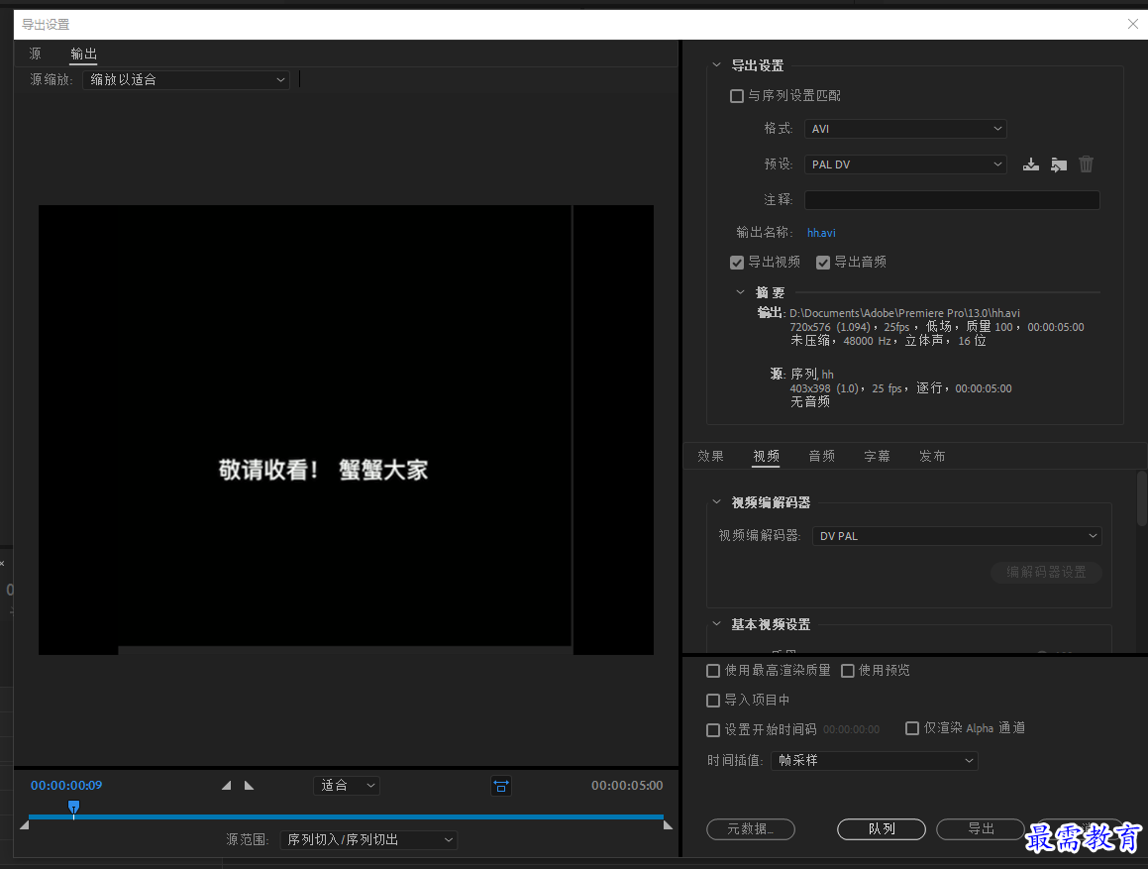This screenshot has width=1148, height=869.
Task: Open the preview zoom fit dropdown
Action: 347,786
